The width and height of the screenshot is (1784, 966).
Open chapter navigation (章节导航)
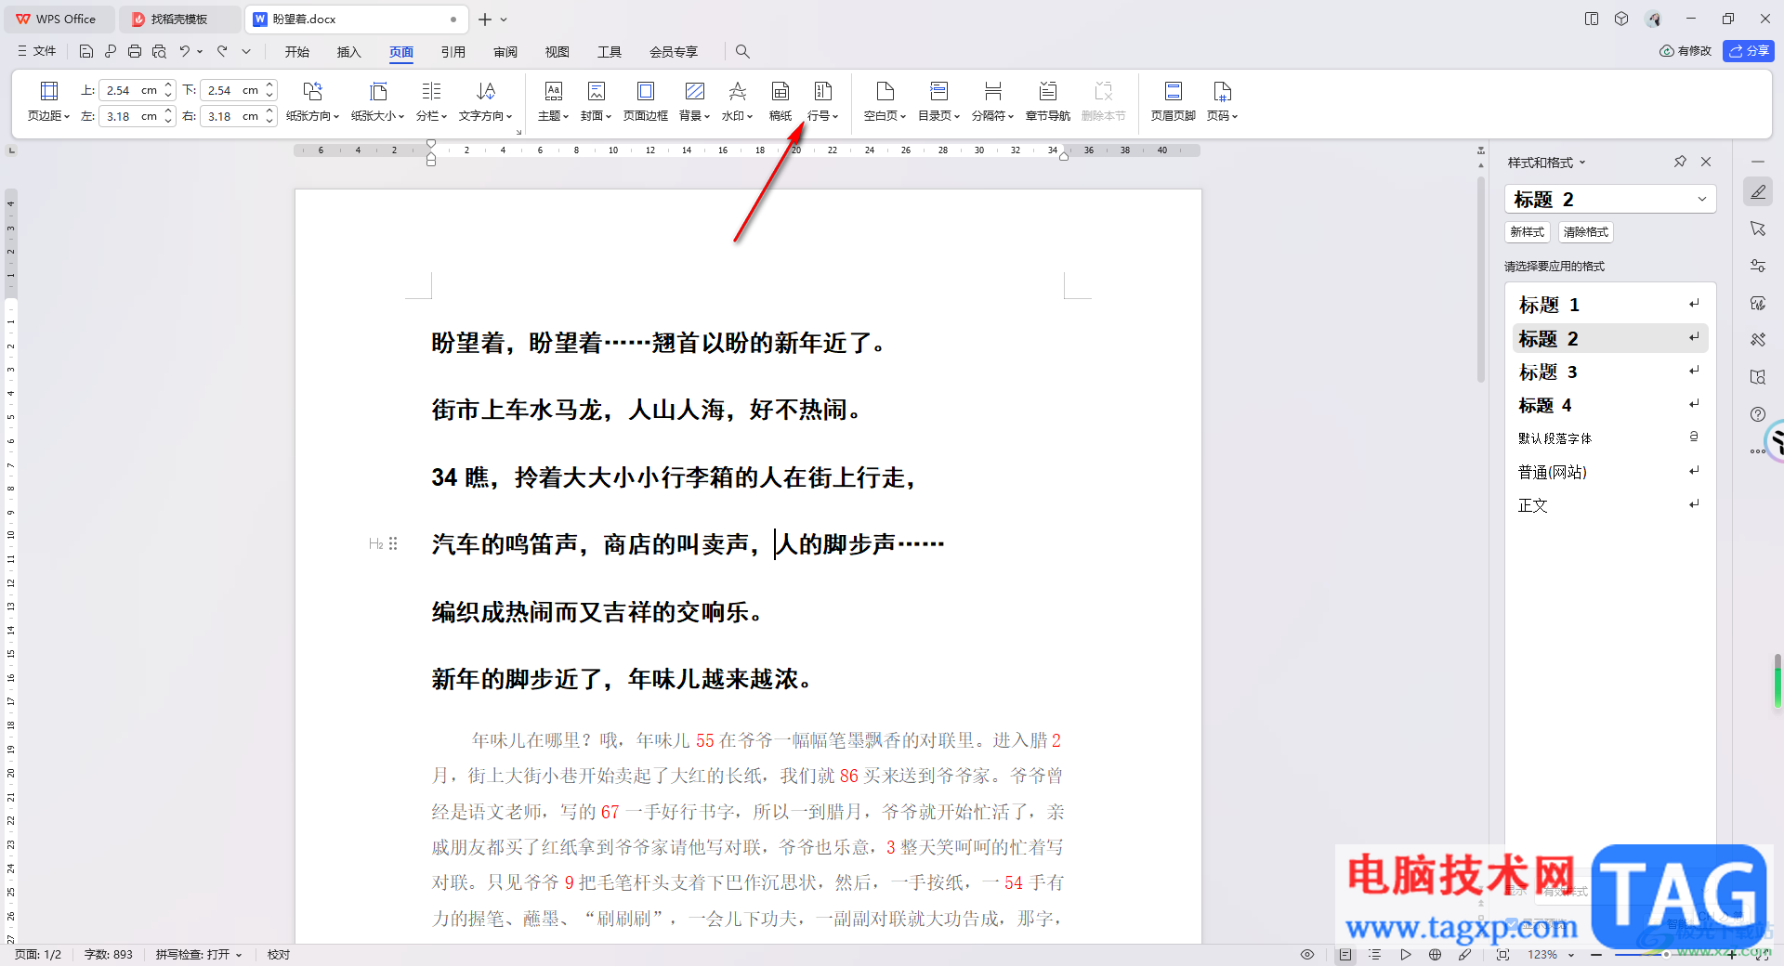coord(1047,102)
